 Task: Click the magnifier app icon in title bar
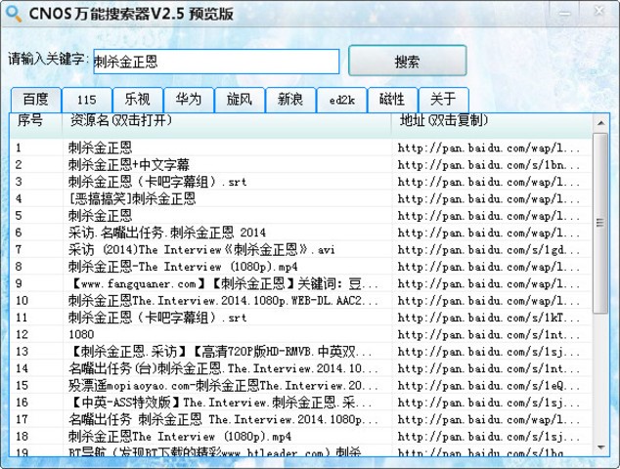(x=14, y=14)
